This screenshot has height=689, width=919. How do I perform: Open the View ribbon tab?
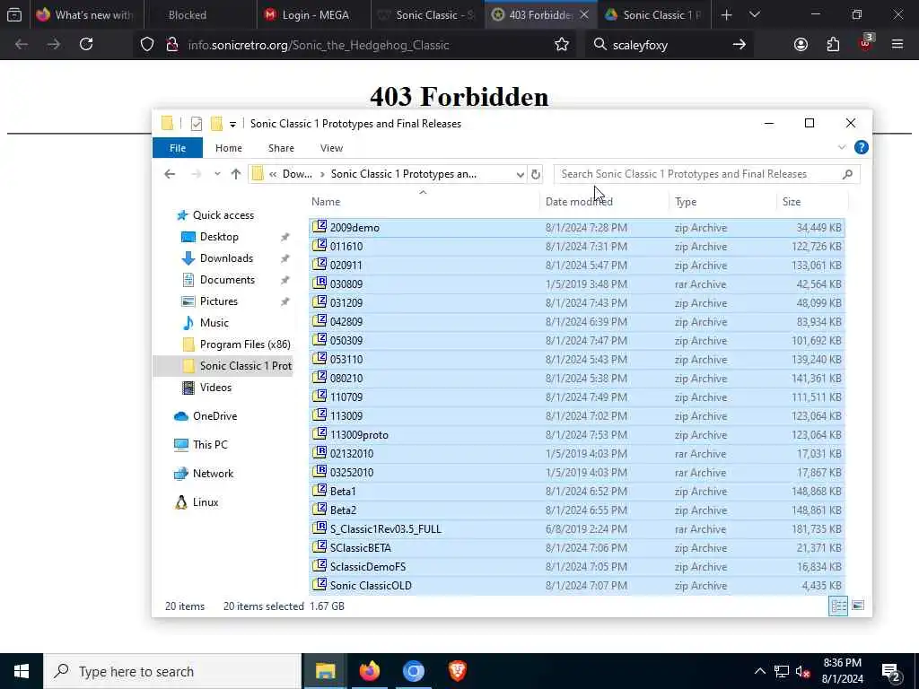(x=332, y=148)
